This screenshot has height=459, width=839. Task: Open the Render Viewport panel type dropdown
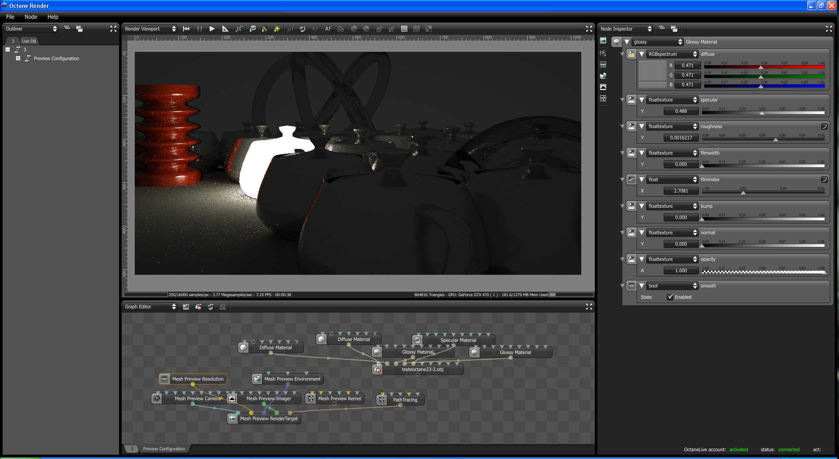tap(150, 29)
